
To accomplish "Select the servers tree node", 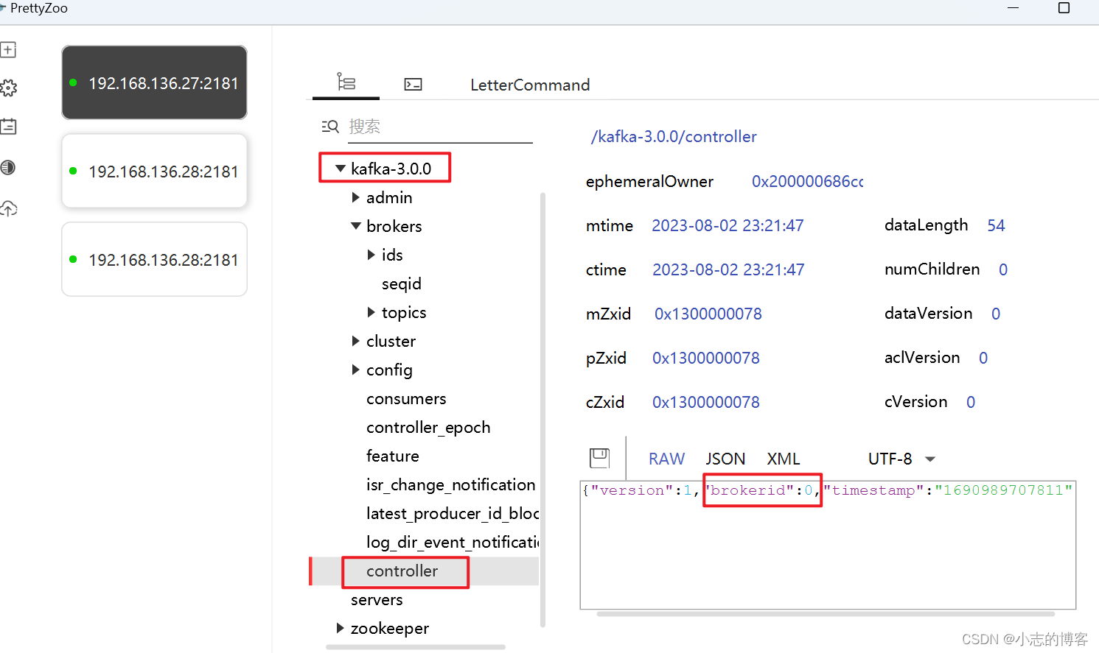I will (377, 599).
